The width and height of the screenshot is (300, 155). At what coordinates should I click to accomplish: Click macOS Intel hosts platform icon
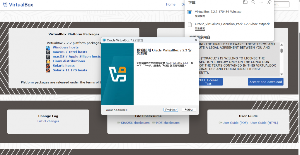48,52
